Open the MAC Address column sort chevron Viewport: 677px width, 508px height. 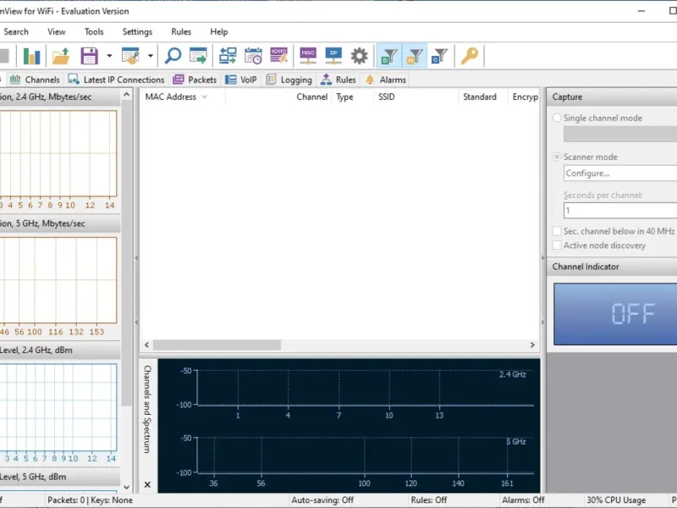click(204, 97)
